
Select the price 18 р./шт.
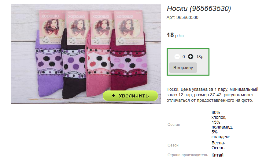pos(176,35)
